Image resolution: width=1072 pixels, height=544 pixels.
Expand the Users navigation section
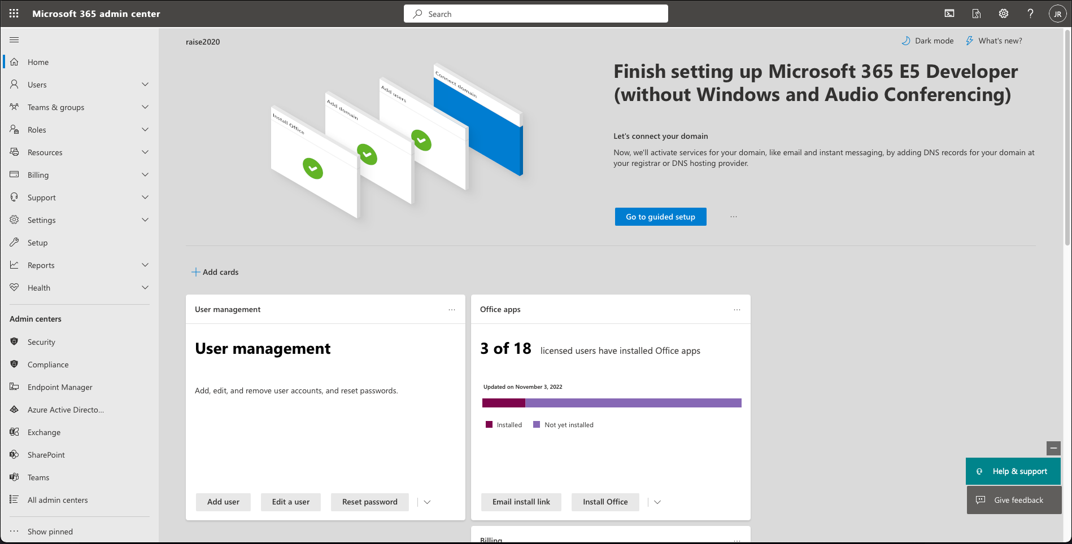coord(145,85)
